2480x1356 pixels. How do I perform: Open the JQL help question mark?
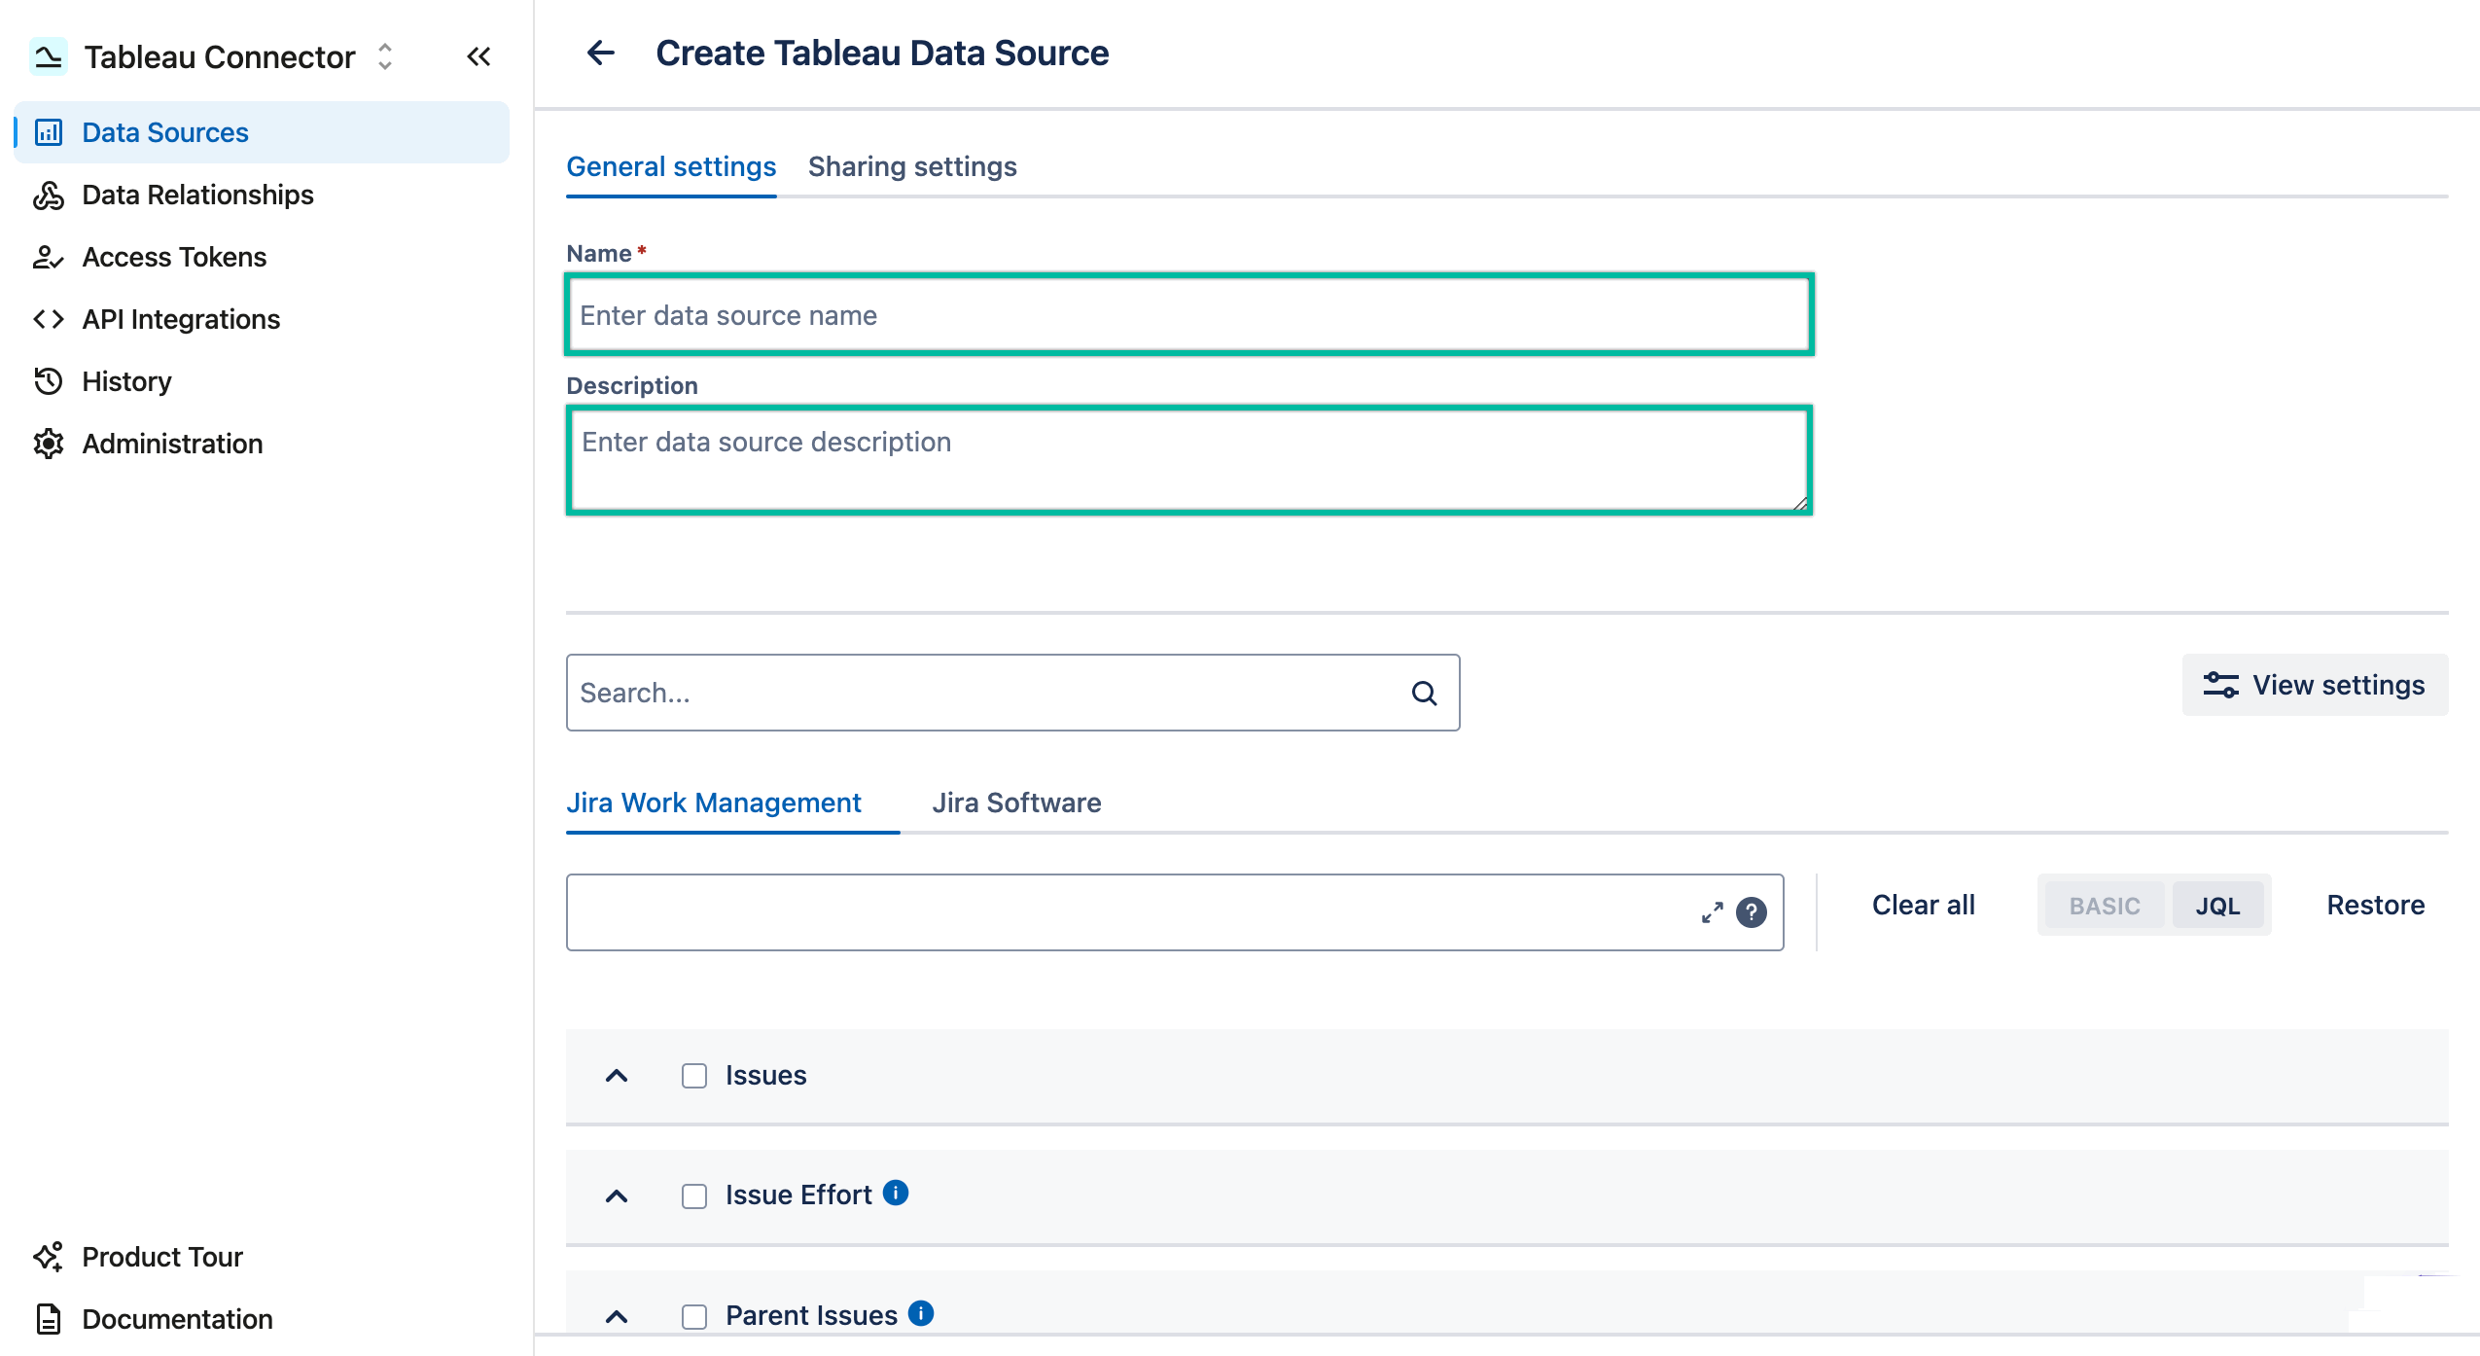pyautogui.click(x=1751, y=912)
